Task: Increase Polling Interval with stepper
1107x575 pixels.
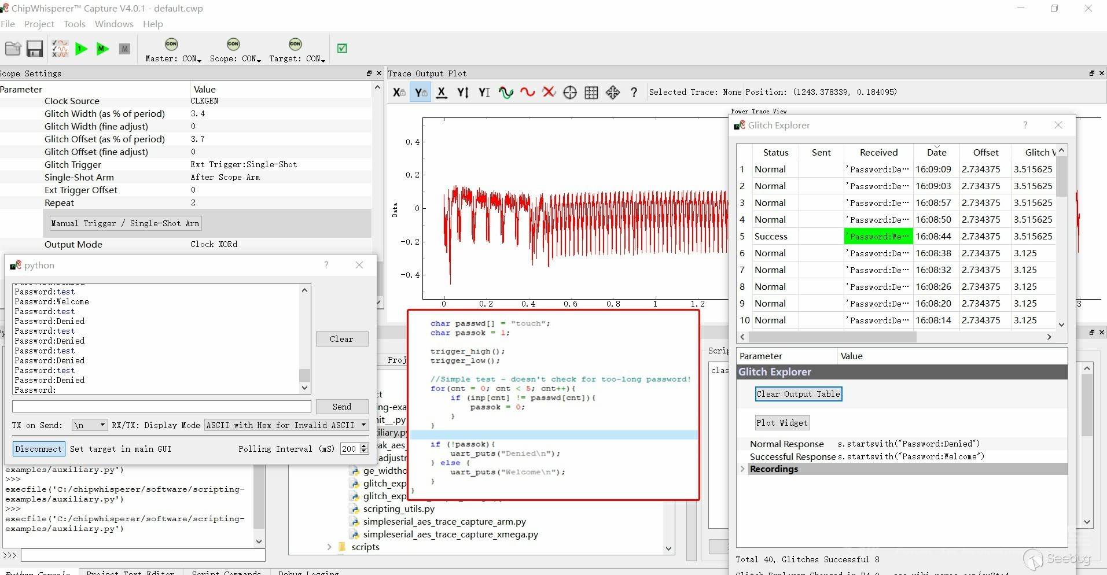Action: (364, 446)
